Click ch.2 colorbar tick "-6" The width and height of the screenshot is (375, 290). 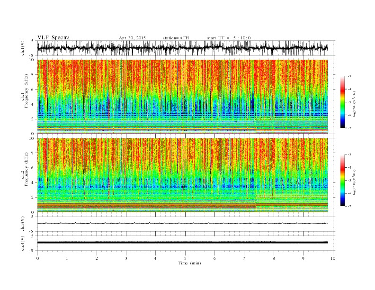pos(349,193)
